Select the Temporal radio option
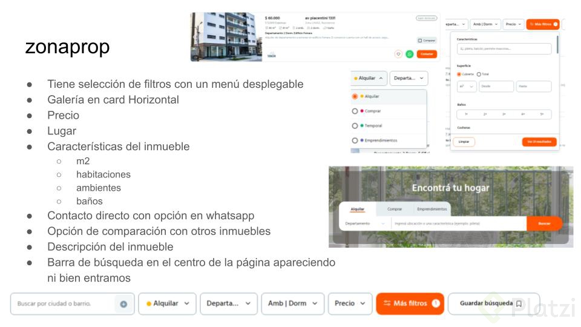Screen dimensions: 581x327 [x=355, y=126]
